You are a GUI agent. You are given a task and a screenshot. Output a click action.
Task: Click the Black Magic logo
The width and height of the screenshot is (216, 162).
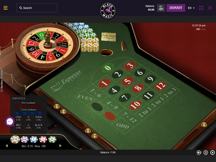108,10
